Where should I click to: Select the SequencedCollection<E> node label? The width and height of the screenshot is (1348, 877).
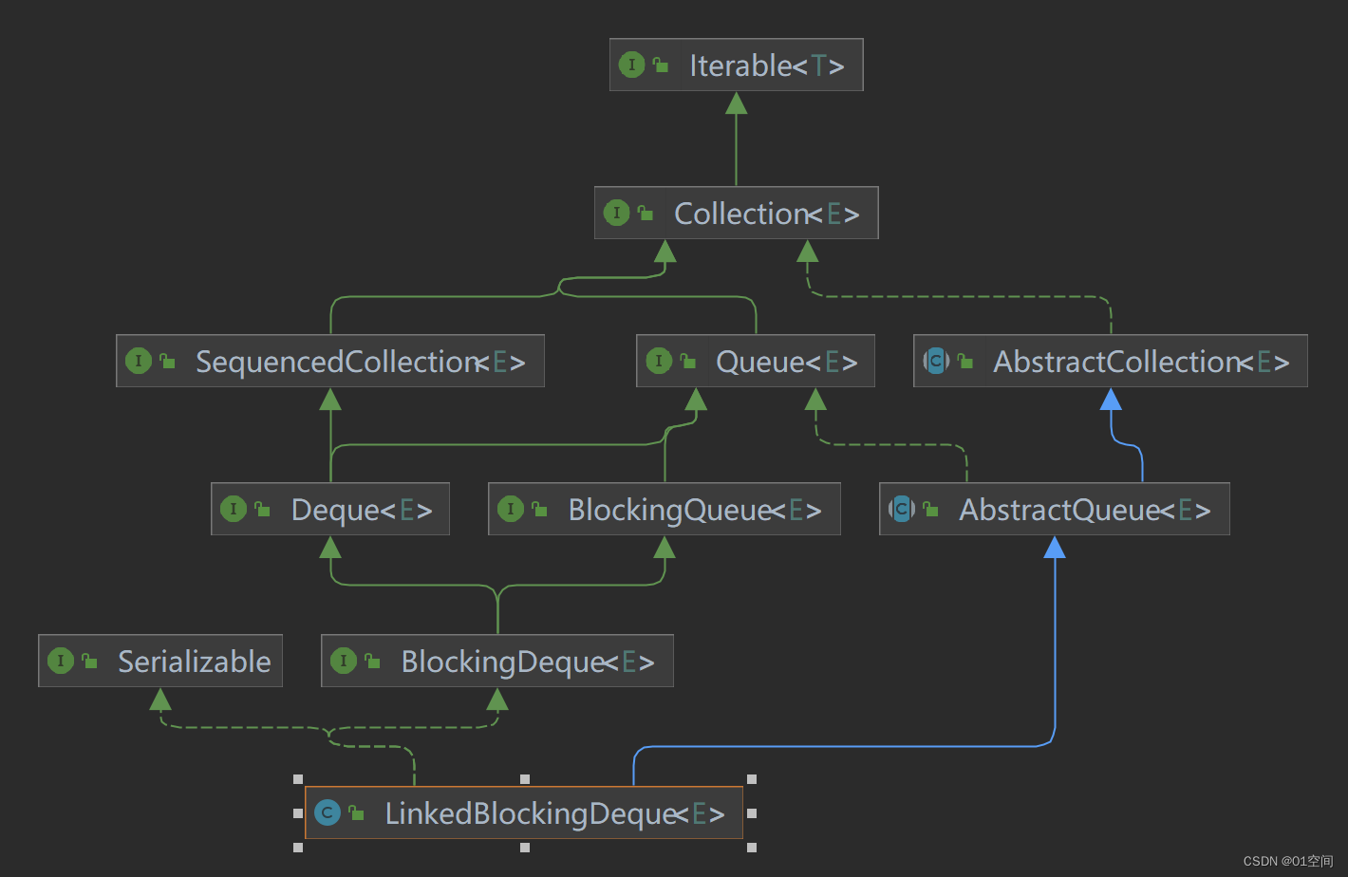pyautogui.click(x=361, y=362)
